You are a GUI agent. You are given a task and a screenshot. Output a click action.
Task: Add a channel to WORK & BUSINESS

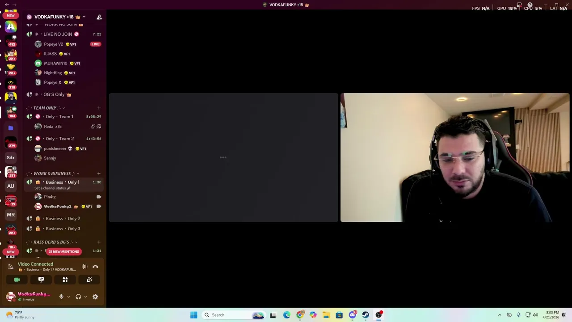pyautogui.click(x=99, y=174)
